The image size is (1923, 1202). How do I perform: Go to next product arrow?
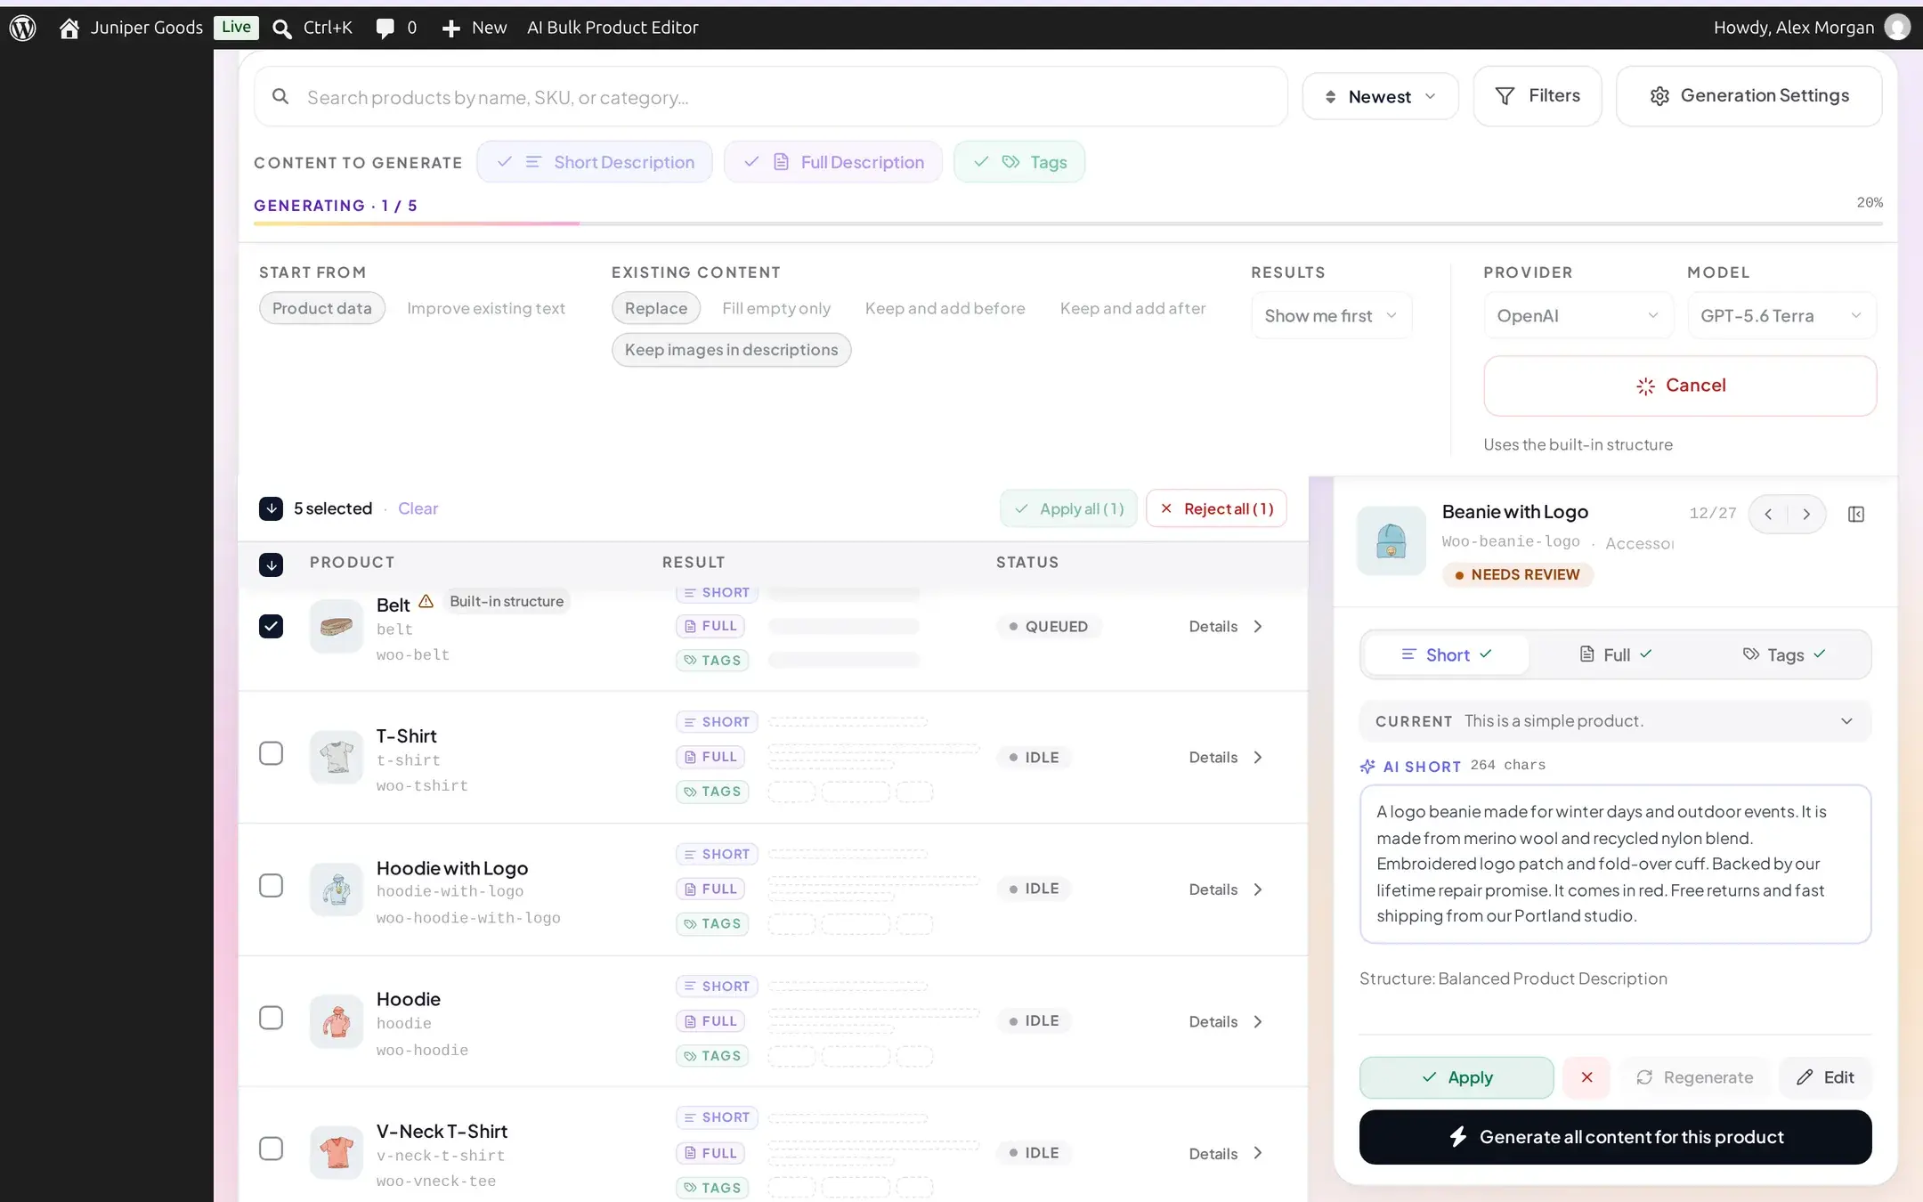coord(1806,514)
